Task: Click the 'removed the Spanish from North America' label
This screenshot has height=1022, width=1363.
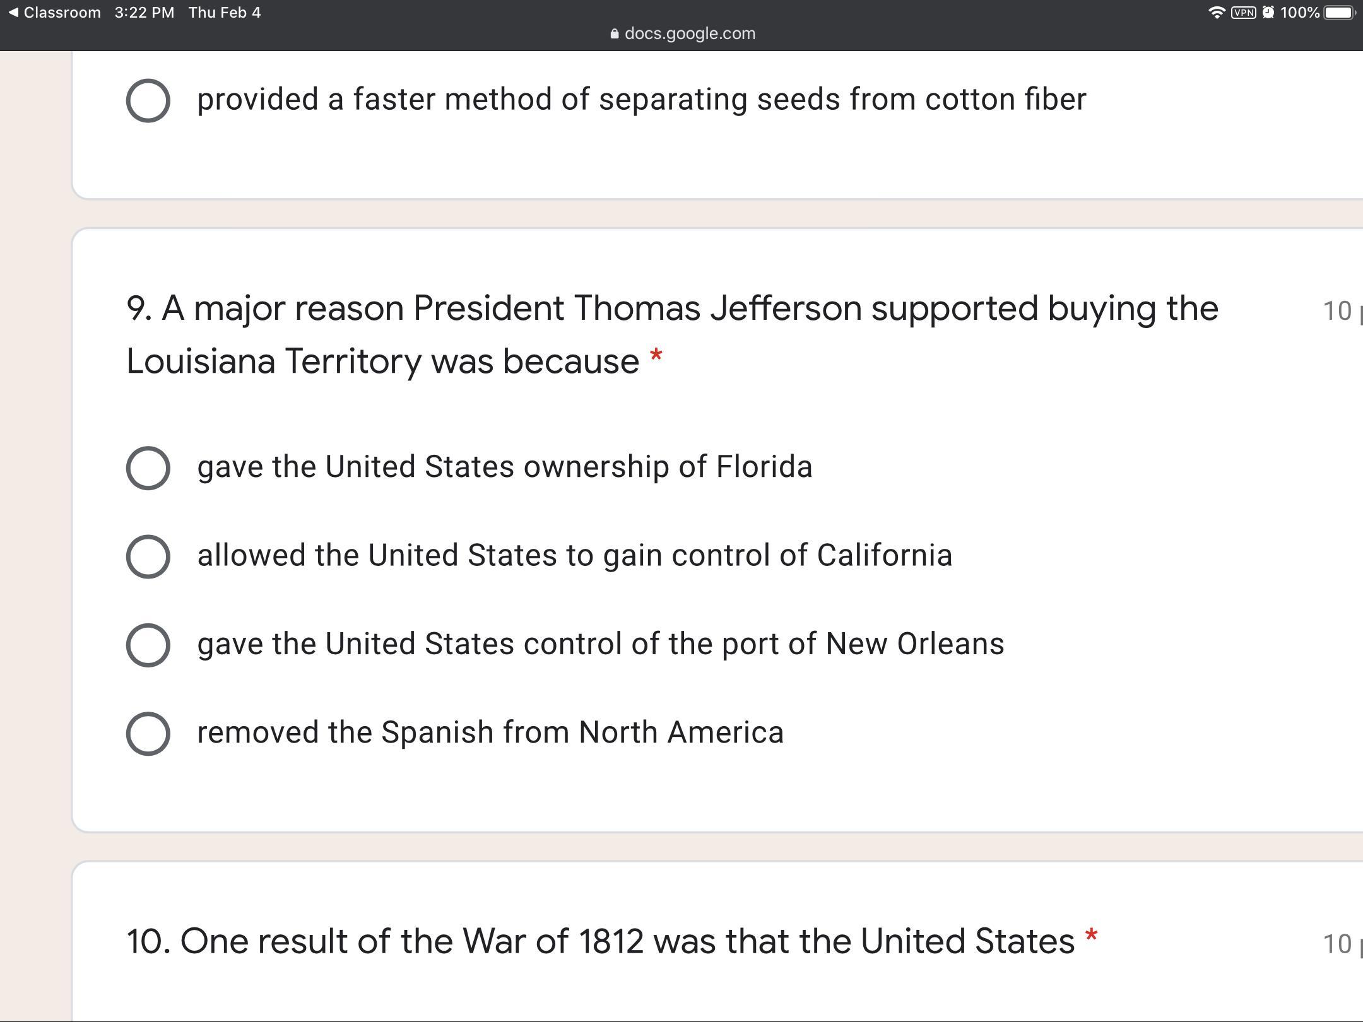Action: point(490,732)
